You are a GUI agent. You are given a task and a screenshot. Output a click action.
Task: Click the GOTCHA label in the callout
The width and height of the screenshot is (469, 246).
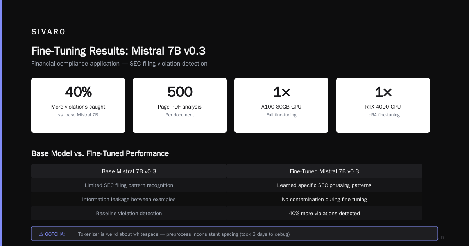pyautogui.click(x=55, y=234)
